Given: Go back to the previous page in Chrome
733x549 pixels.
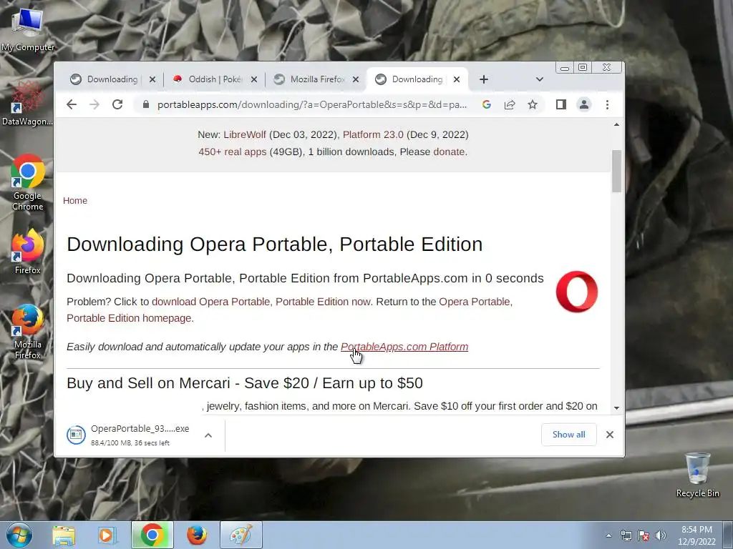Looking at the screenshot, I should click(x=72, y=104).
